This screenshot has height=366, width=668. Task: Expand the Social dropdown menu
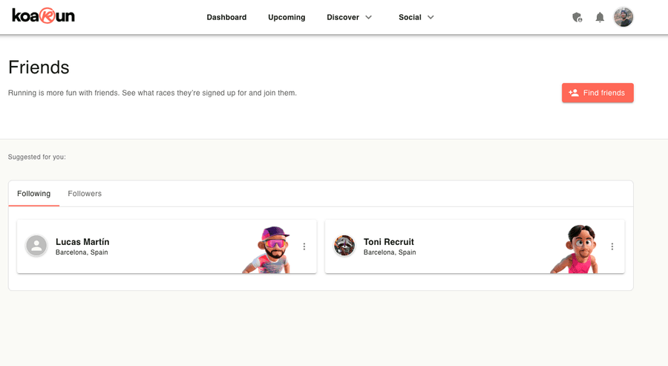[410, 17]
